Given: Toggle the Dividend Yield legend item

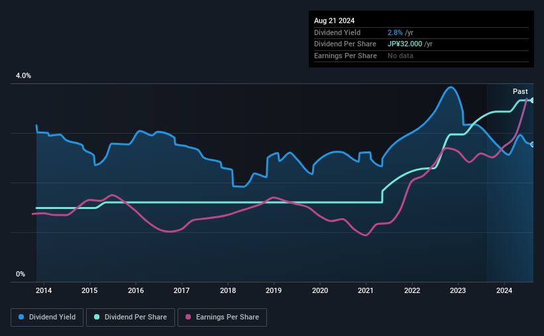Looking at the screenshot, I should point(47,317).
